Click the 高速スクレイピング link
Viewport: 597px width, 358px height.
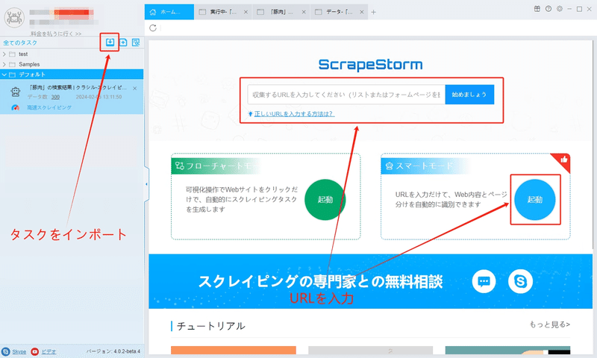49,107
